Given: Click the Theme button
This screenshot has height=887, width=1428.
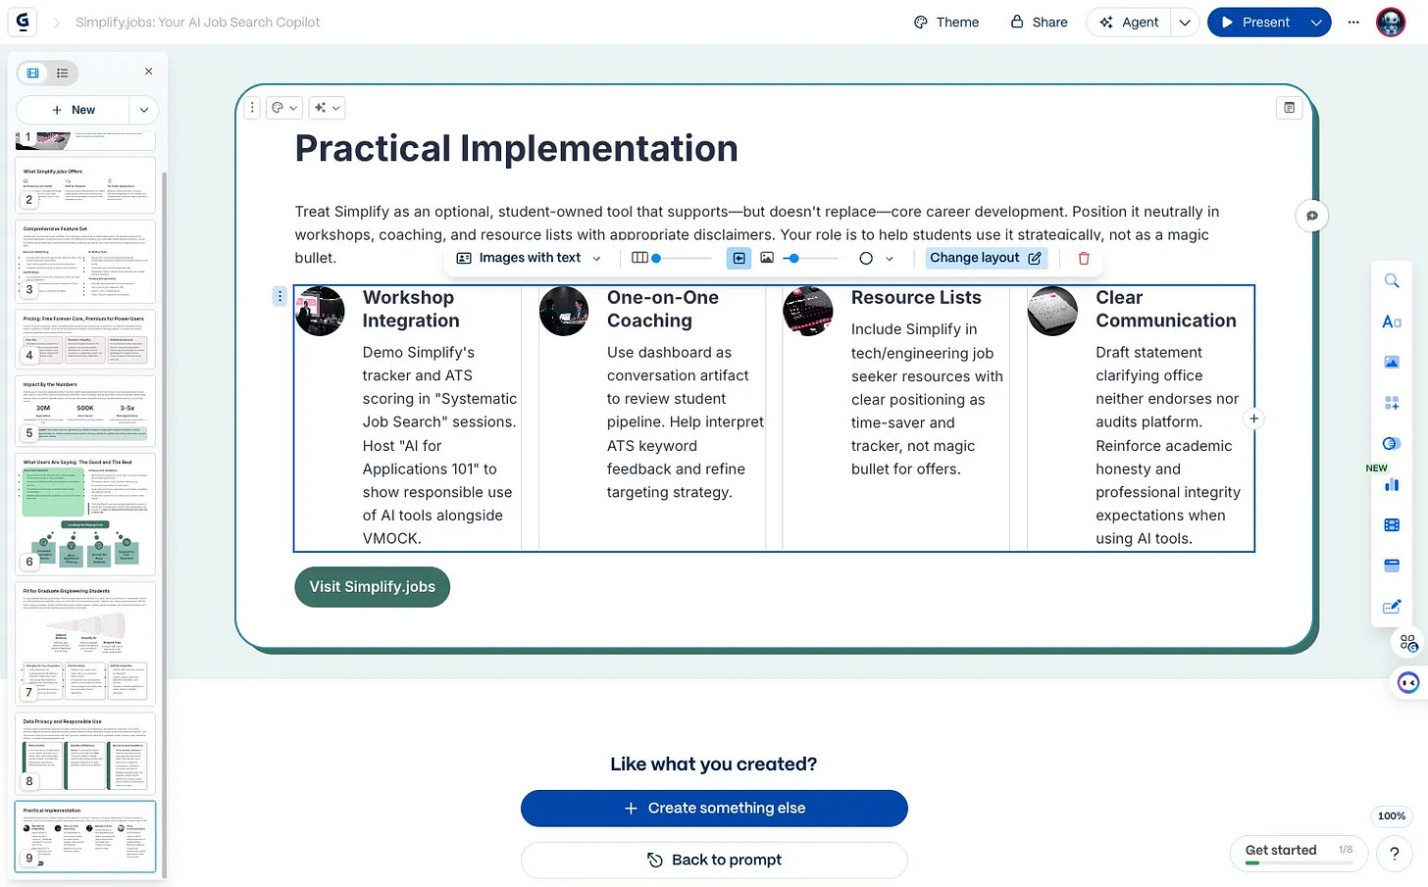Looking at the screenshot, I should tap(946, 22).
